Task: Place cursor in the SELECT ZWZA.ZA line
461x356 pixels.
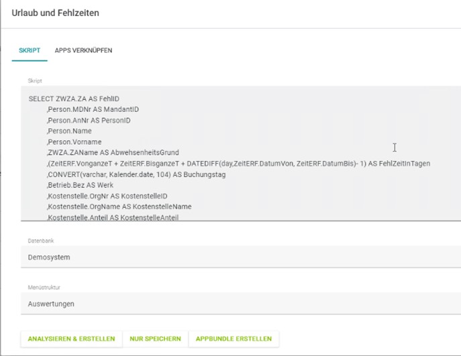Action: tap(73, 99)
